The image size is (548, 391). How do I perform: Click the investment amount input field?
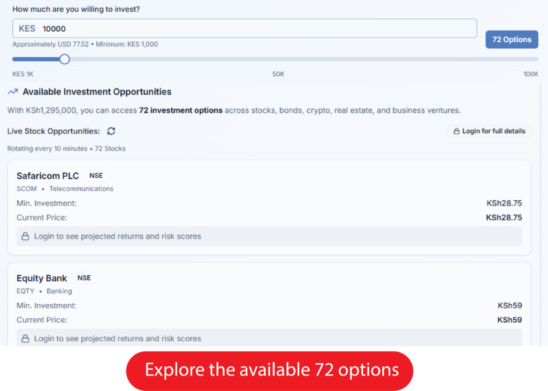(244, 28)
